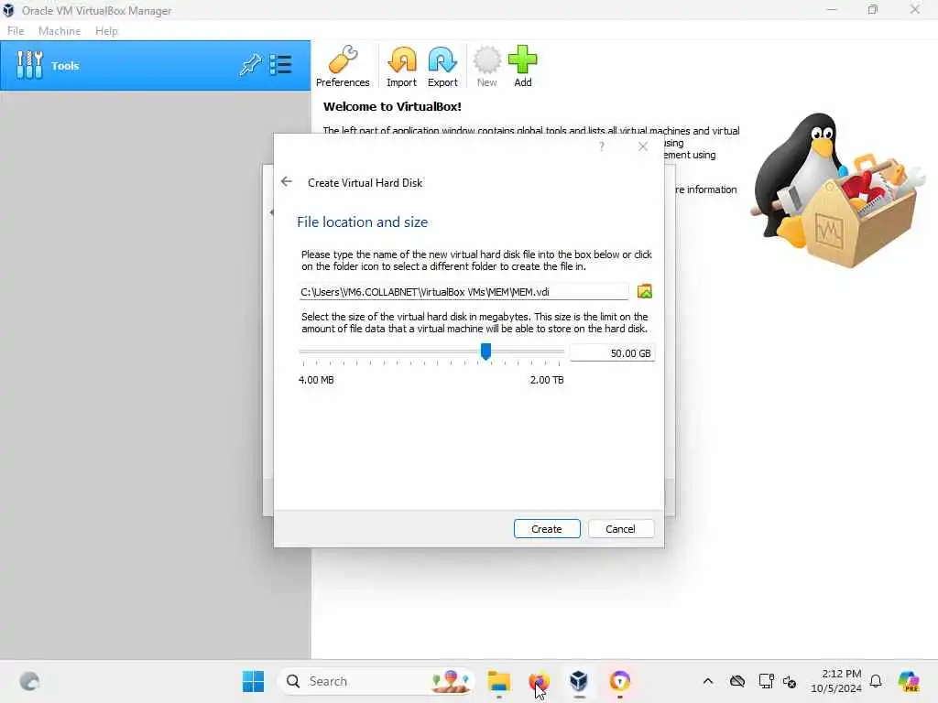
Task: Click the 50.00 GB size field
Action: click(x=613, y=353)
